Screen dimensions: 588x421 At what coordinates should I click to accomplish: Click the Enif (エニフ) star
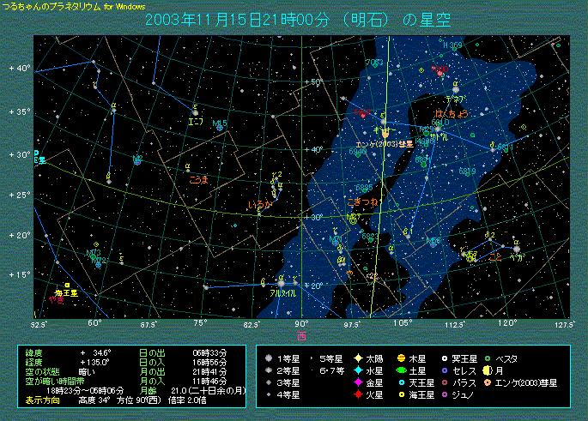pyautogui.click(x=197, y=111)
